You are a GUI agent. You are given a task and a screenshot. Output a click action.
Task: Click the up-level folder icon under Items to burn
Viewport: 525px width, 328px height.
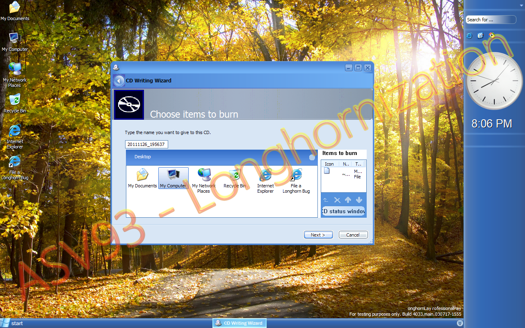pos(325,200)
